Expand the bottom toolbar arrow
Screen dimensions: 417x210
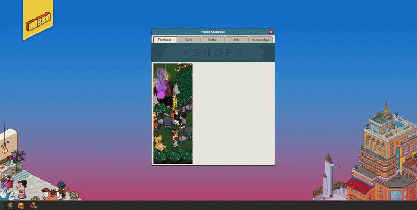pos(2,205)
